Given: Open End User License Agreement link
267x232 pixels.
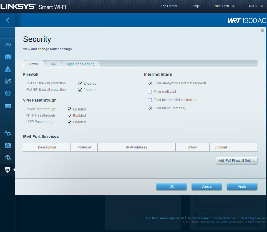Looking at the screenshot, I should (165, 218).
